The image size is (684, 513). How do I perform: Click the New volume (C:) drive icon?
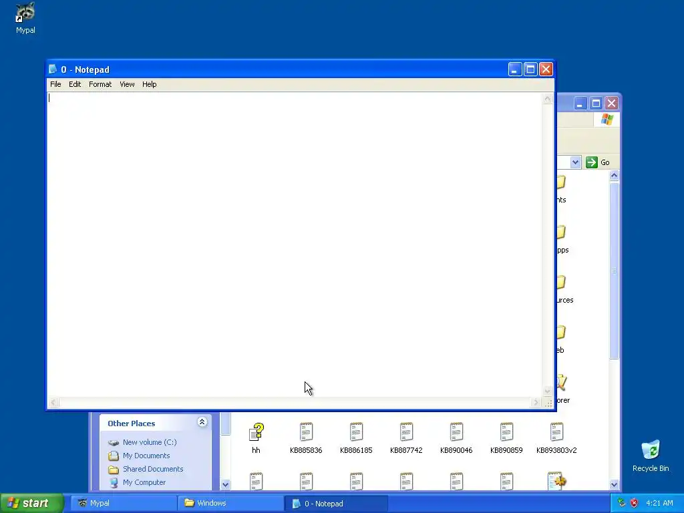[114, 442]
